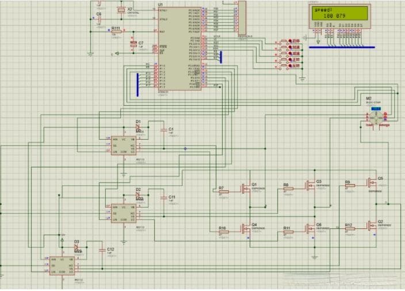The image size is (405, 291).
Task: Click capacitor C11
Action: 164,197
